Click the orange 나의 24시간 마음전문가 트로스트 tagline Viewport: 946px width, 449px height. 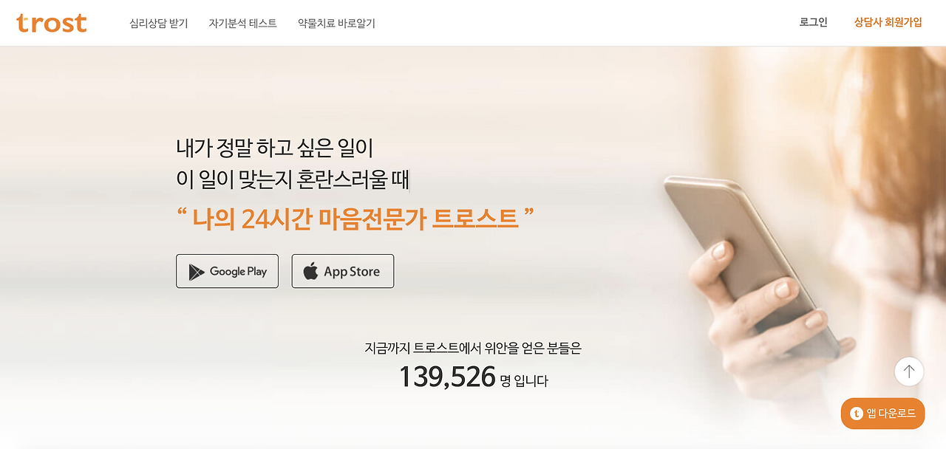[x=355, y=218]
